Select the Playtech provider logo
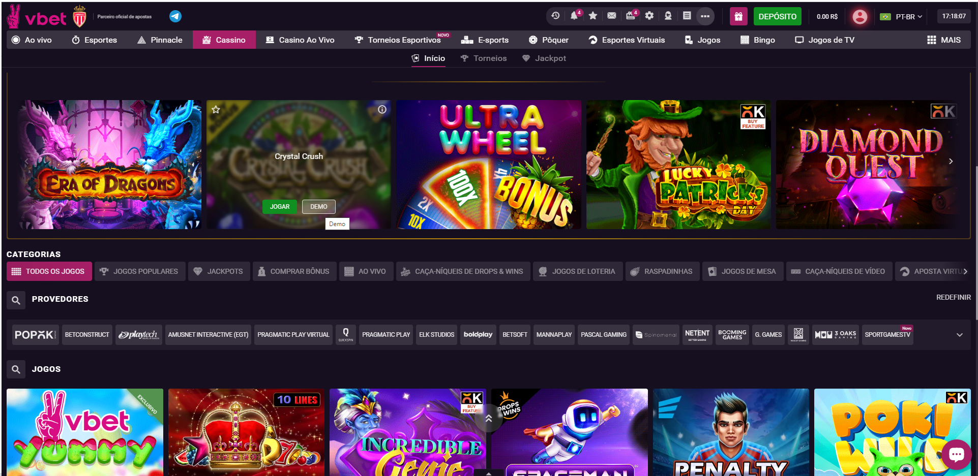 [x=138, y=335]
